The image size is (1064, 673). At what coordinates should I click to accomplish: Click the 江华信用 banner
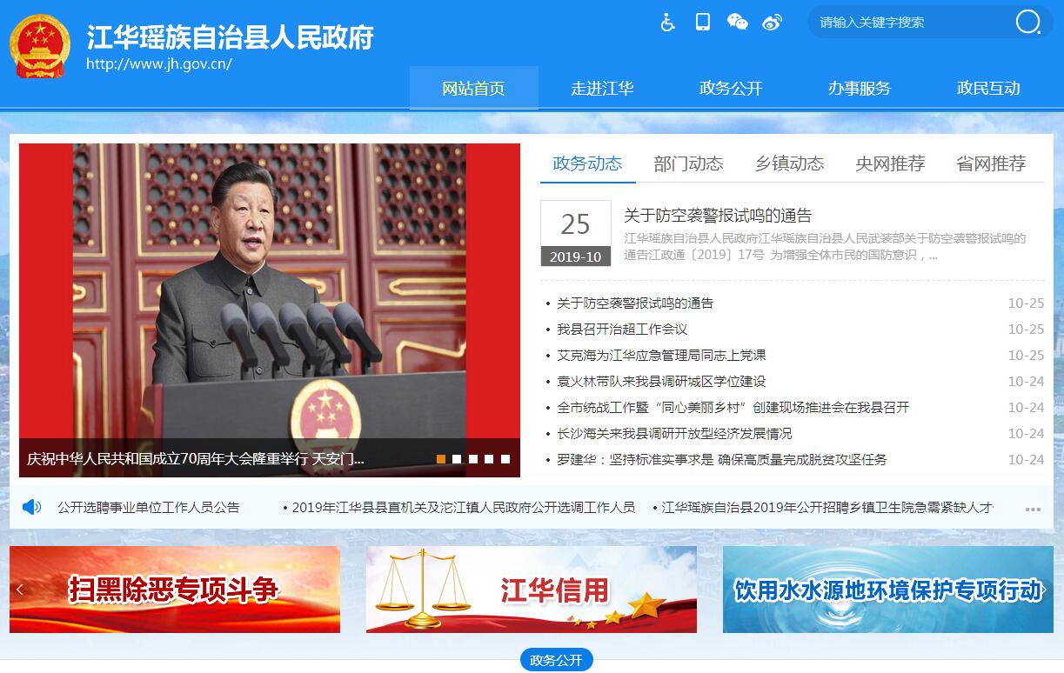[532, 590]
